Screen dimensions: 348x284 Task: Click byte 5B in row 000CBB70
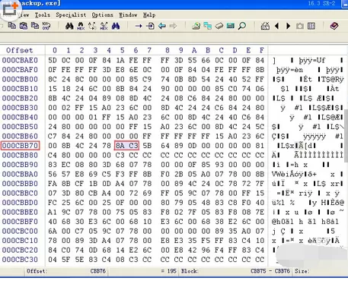[x=147, y=146]
